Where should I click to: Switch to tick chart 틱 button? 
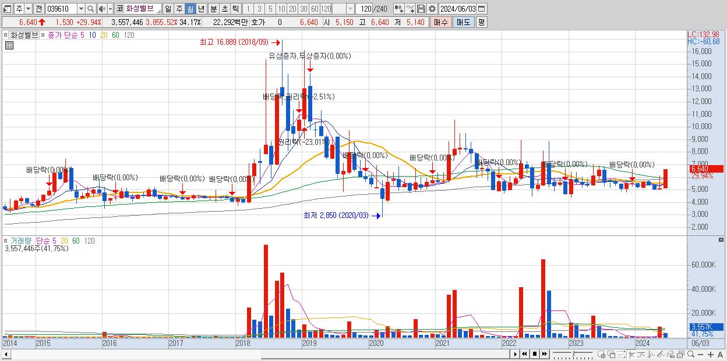click(x=235, y=9)
